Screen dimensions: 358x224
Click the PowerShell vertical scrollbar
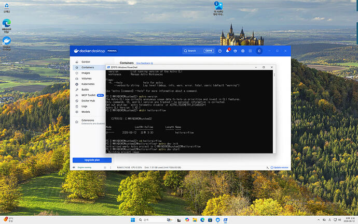tap(274, 111)
